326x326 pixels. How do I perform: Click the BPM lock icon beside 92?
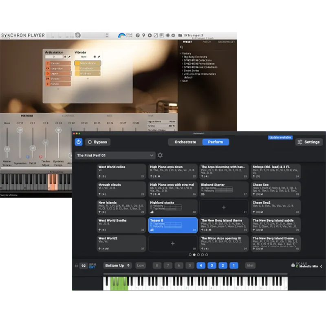[x=77, y=266]
